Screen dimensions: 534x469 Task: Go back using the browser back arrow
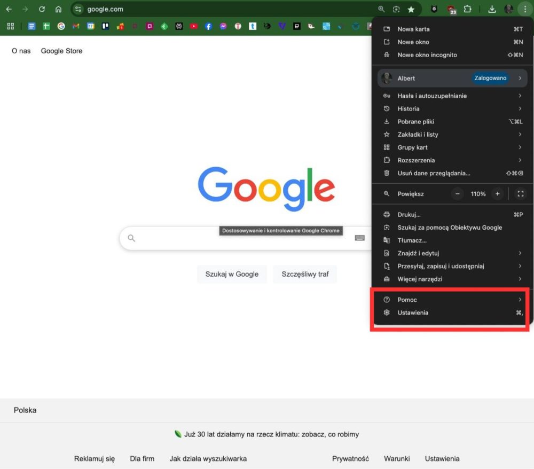(x=9, y=9)
